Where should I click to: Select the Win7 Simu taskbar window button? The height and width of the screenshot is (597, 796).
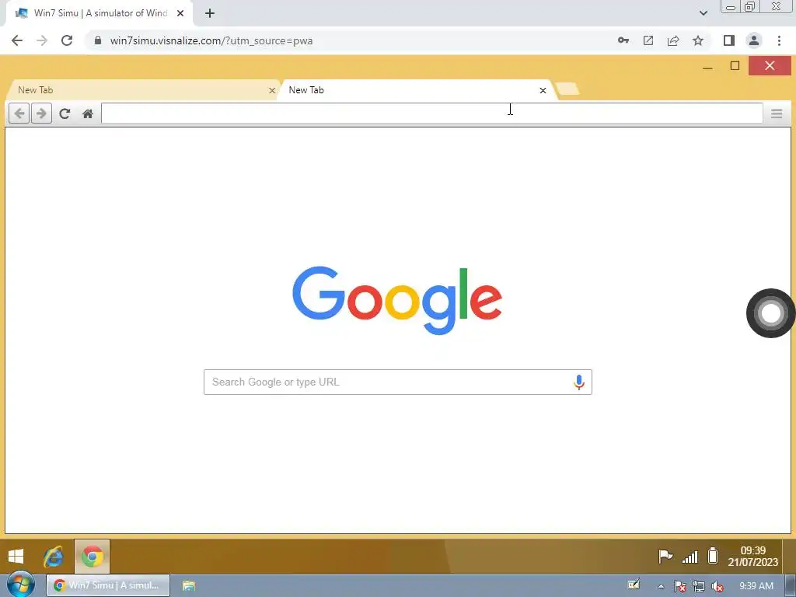(x=107, y=585)
